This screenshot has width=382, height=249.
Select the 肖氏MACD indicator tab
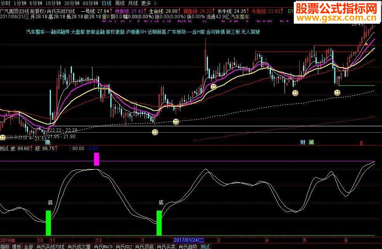tap(103, 246)
